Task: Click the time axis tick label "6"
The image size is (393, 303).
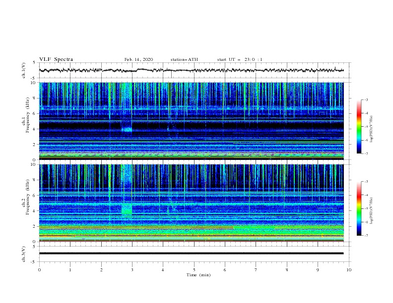Action: pyautogui.click(x=225, y=270)
